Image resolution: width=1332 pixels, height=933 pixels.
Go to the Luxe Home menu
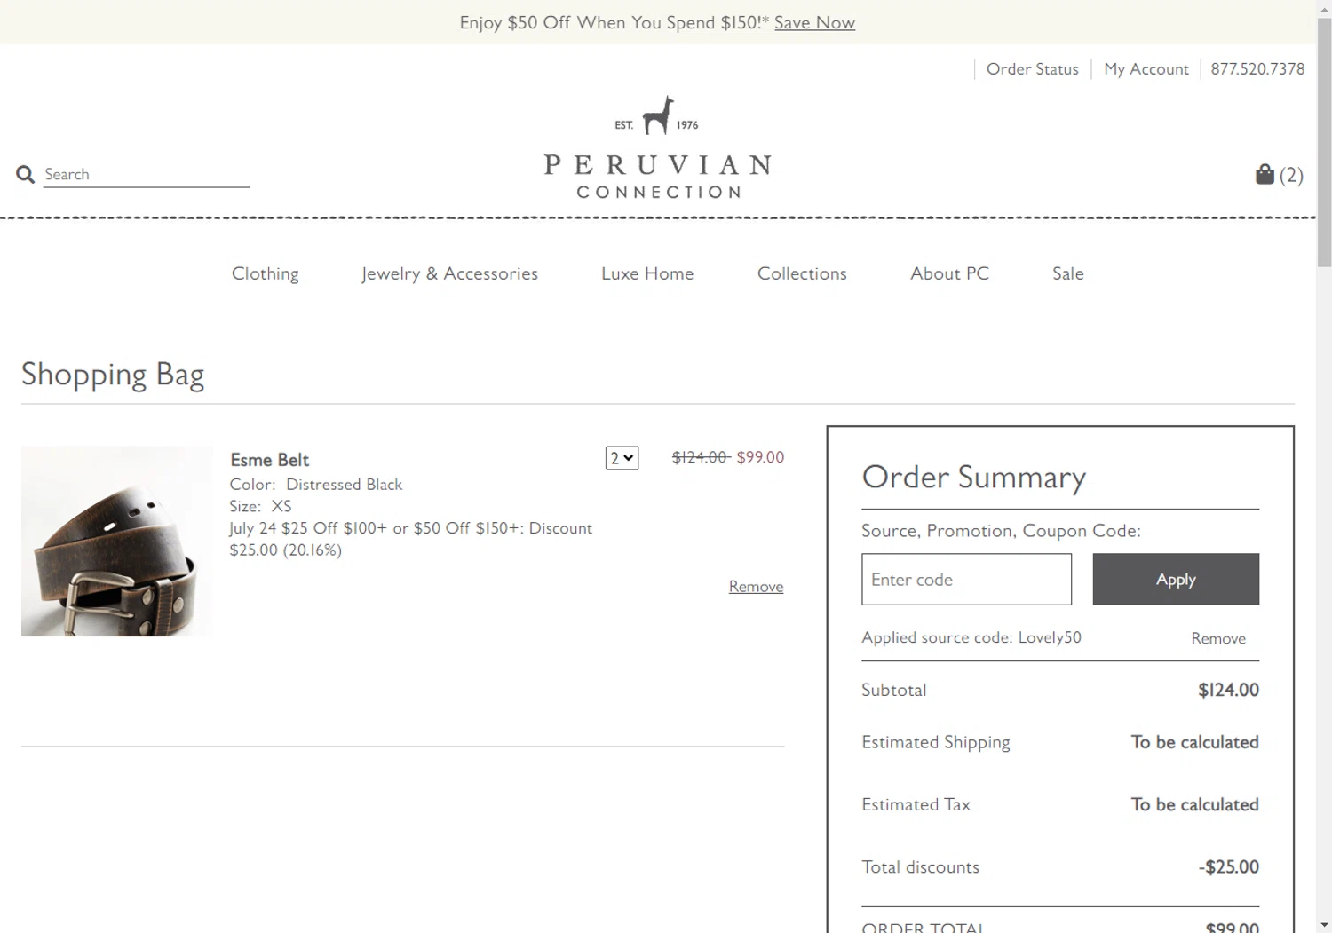(x=647, y=273)
